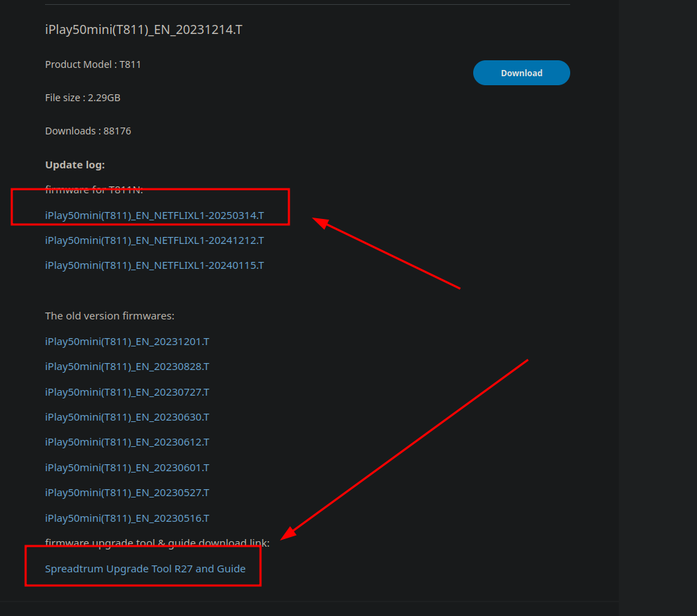
Task: Click the blue Download button
Action: (521, 73)
